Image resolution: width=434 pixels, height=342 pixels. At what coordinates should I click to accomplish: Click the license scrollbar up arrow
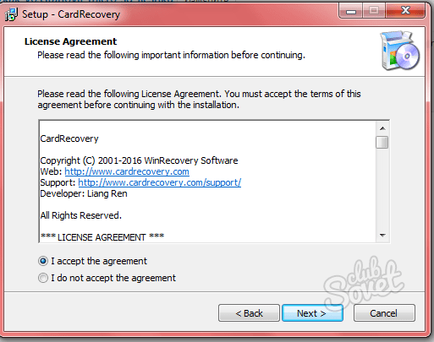tap(382, 128)
